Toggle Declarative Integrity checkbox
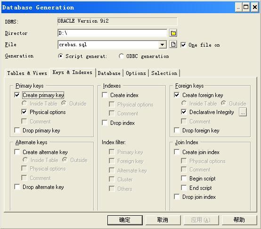This screenshot has width=261, height=229. [184, 112]
